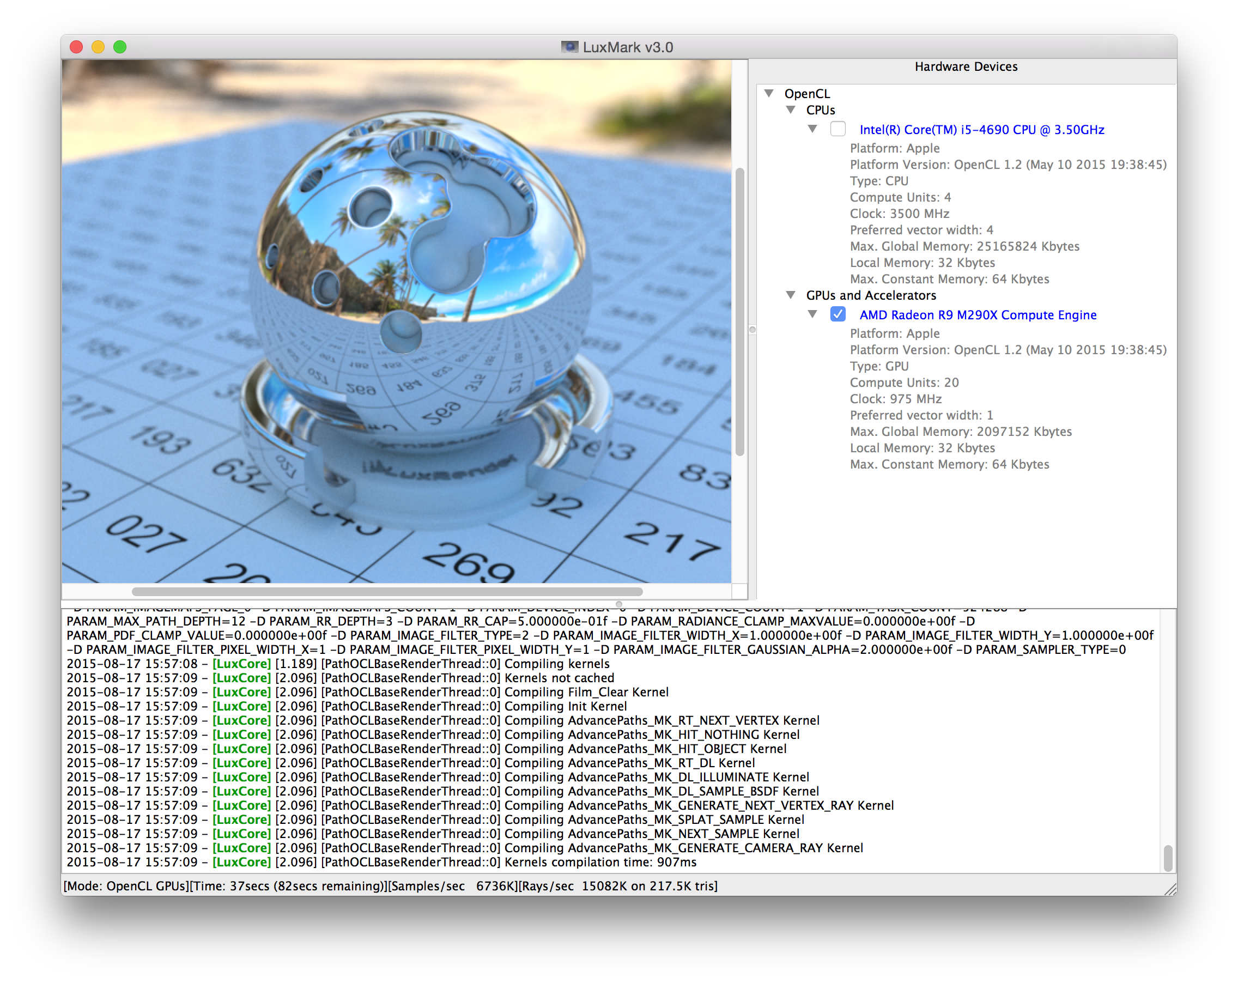
Task: Select GPU 'Compute Units: 20' tree row
Action: [x=904, y=383]
